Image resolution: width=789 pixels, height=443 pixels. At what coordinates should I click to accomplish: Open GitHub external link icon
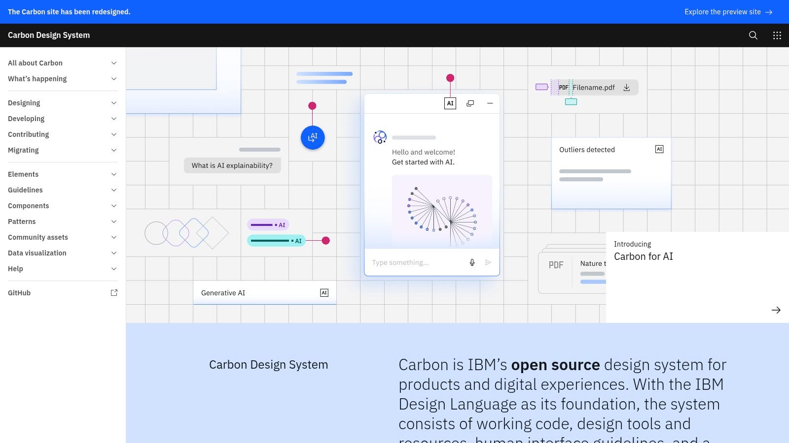pyautogui.click(x=114, y=293)
